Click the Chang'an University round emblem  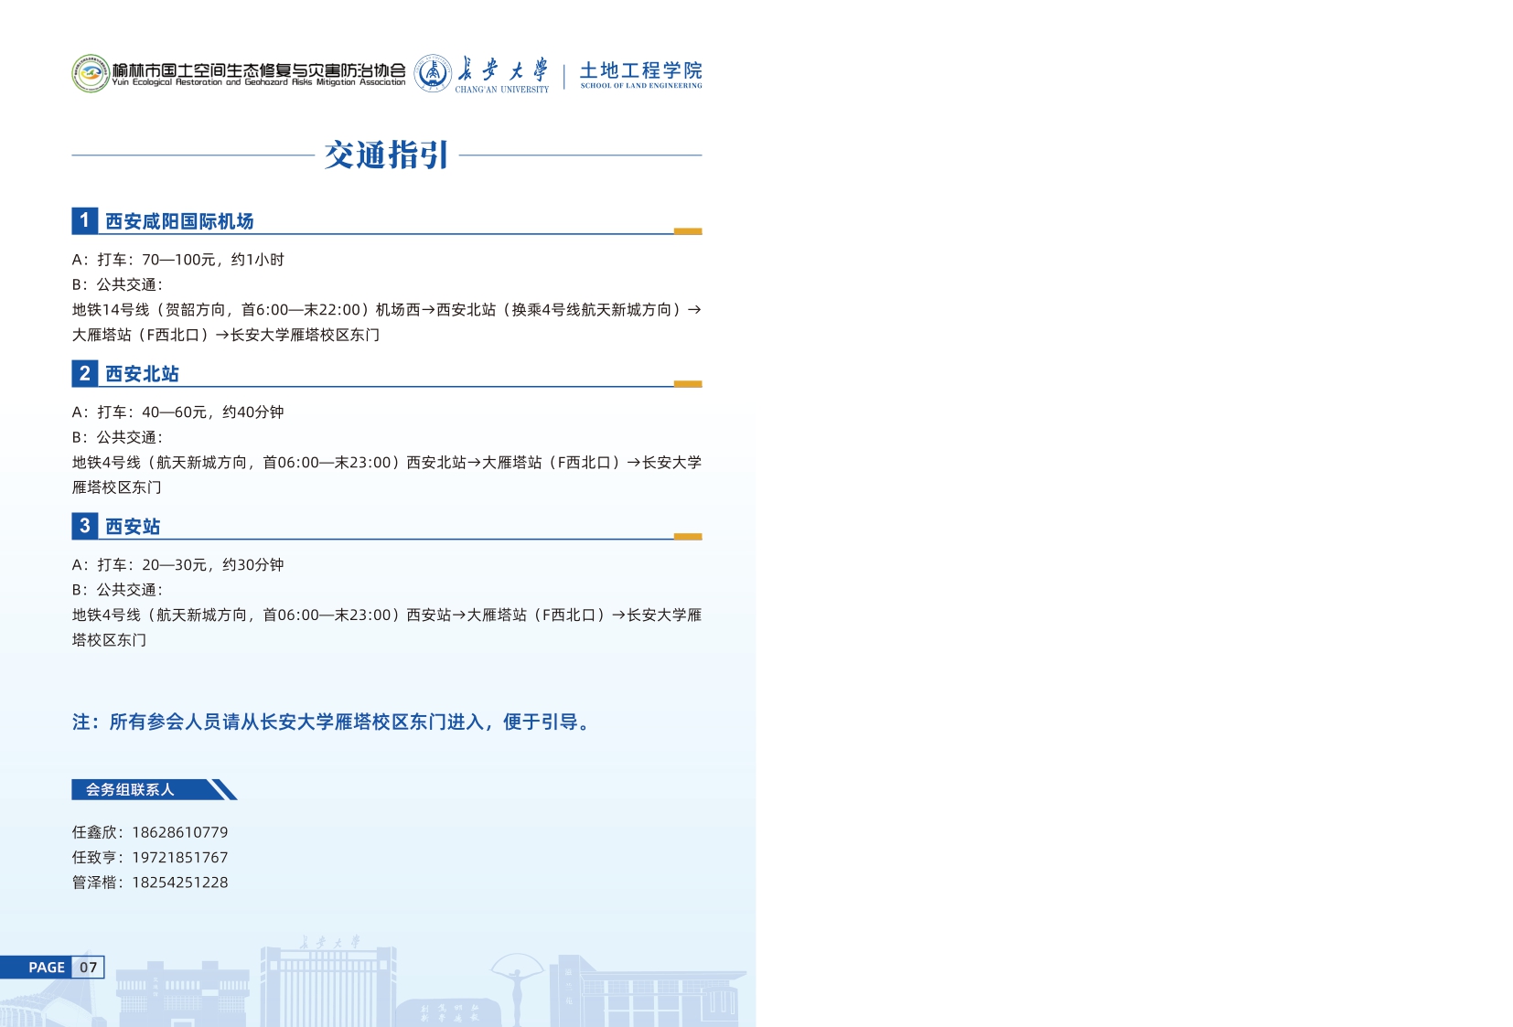click(x=433, y=73)
